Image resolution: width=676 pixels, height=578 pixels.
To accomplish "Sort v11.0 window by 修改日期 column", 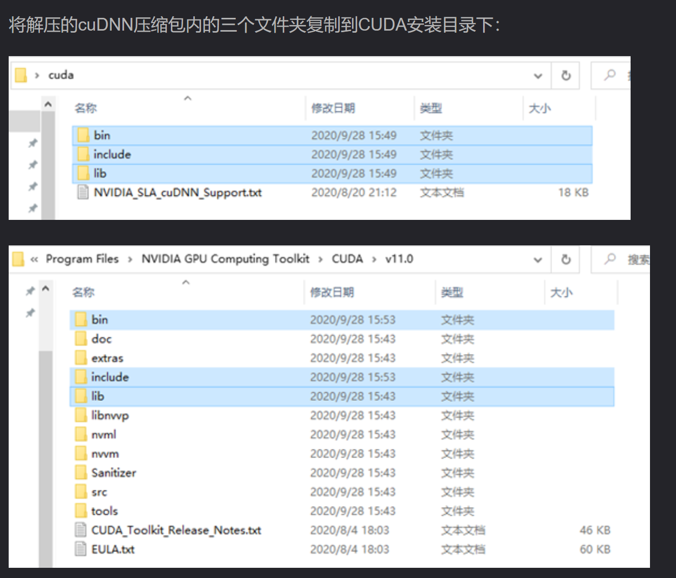I will pyautogui.click(x=332, y=292).
